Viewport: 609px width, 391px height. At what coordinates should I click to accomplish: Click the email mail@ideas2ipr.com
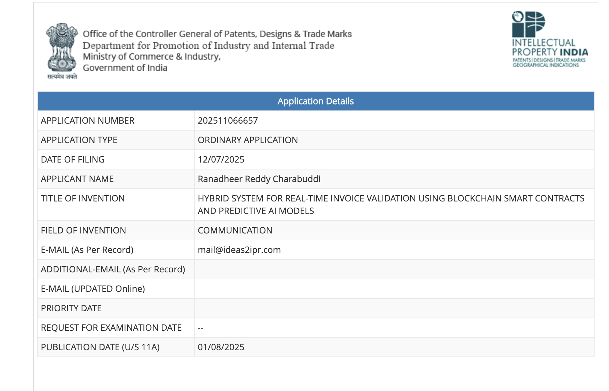click(x=239, y=250)
